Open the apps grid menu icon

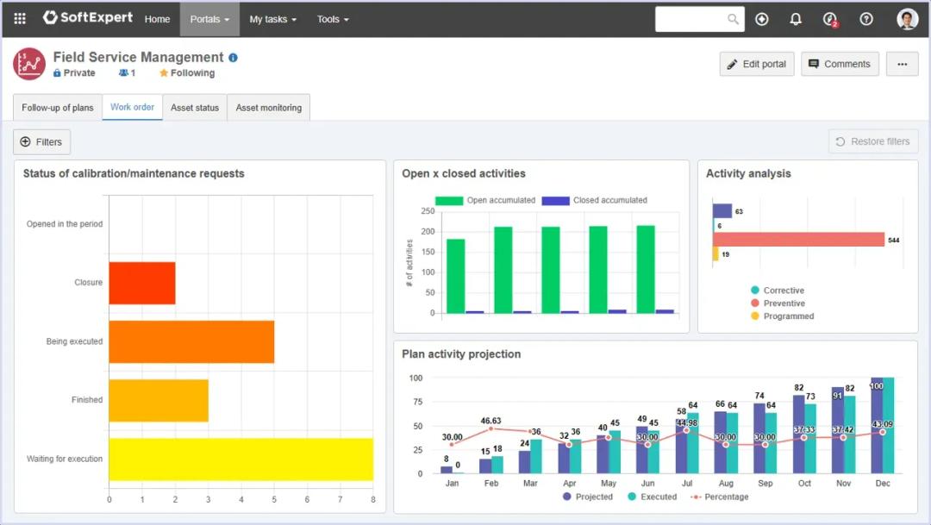pyautogui.click(x=20, y=19)
